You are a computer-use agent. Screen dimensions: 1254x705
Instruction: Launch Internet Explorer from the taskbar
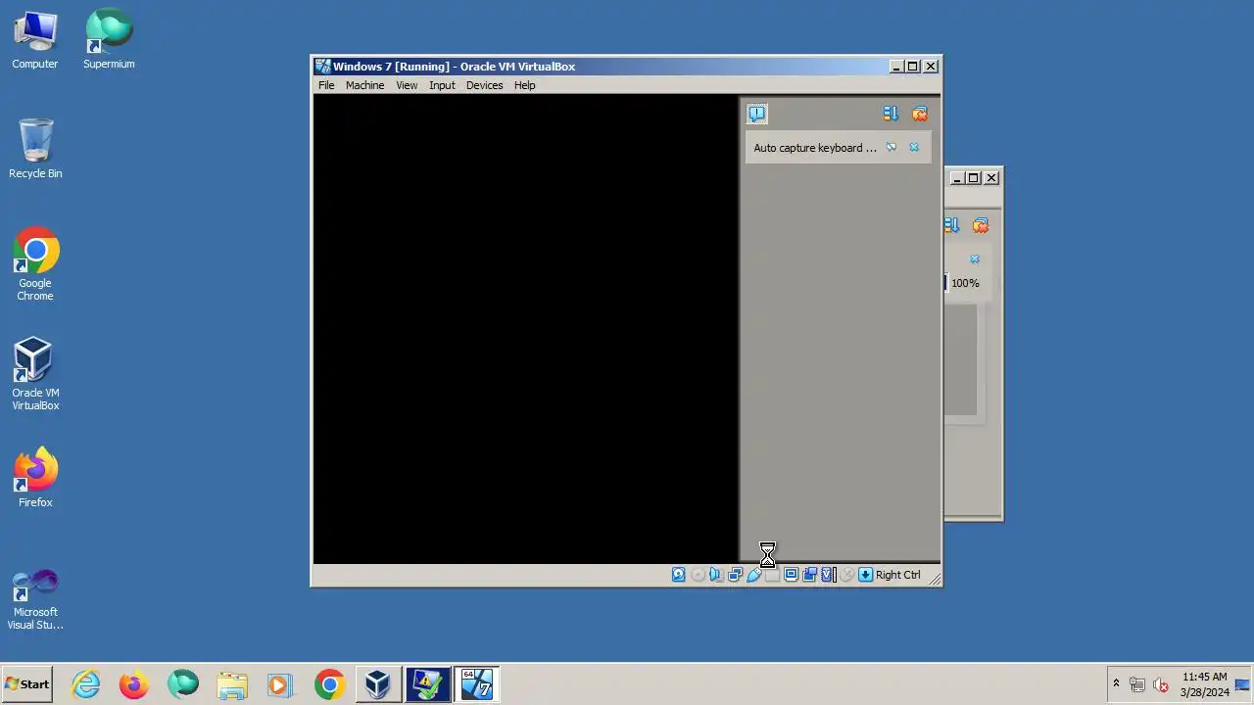click(86, 684)
